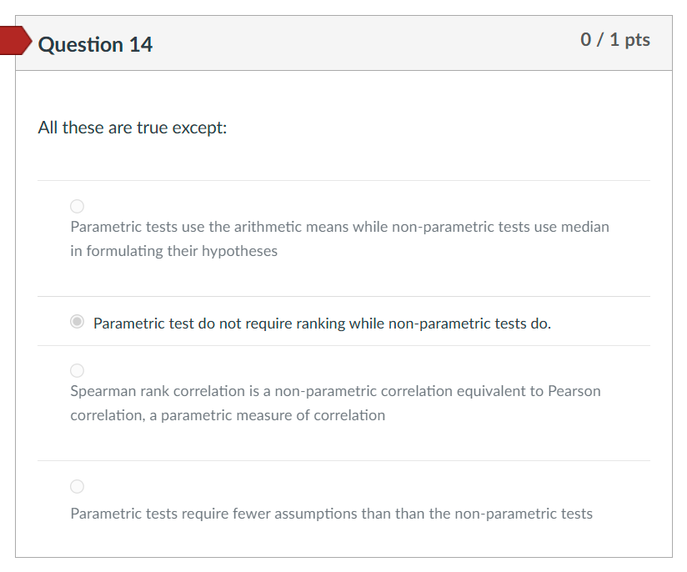Image resolution: width=687 pixels, height=572 pixels.
Task: Deselect the currently selected ranking answer option
Action: pyautogui.click(x=77, y=319)
